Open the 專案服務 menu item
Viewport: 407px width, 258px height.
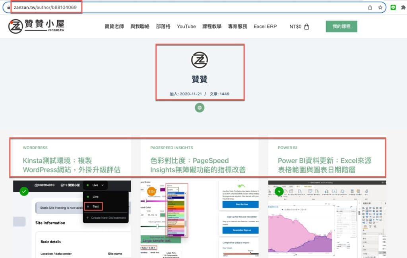(238, 27)
